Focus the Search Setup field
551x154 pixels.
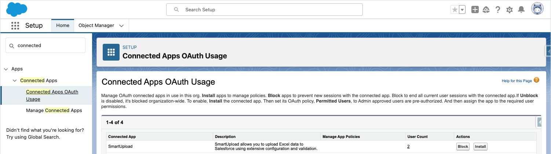pyautogui.click(x=264, y=9)
